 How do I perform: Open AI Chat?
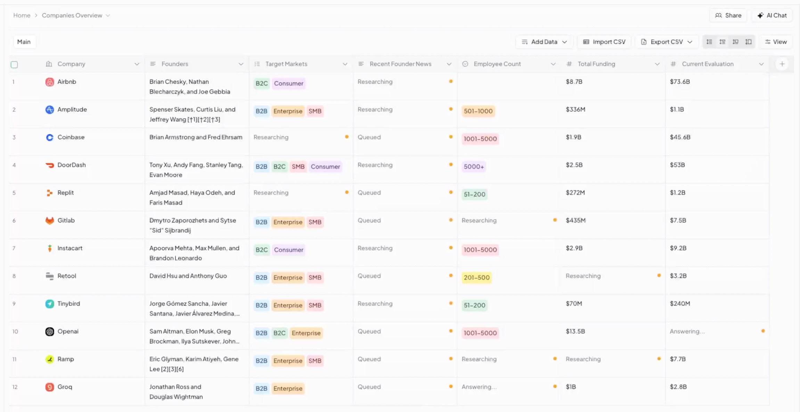click(x=772, y=15)
